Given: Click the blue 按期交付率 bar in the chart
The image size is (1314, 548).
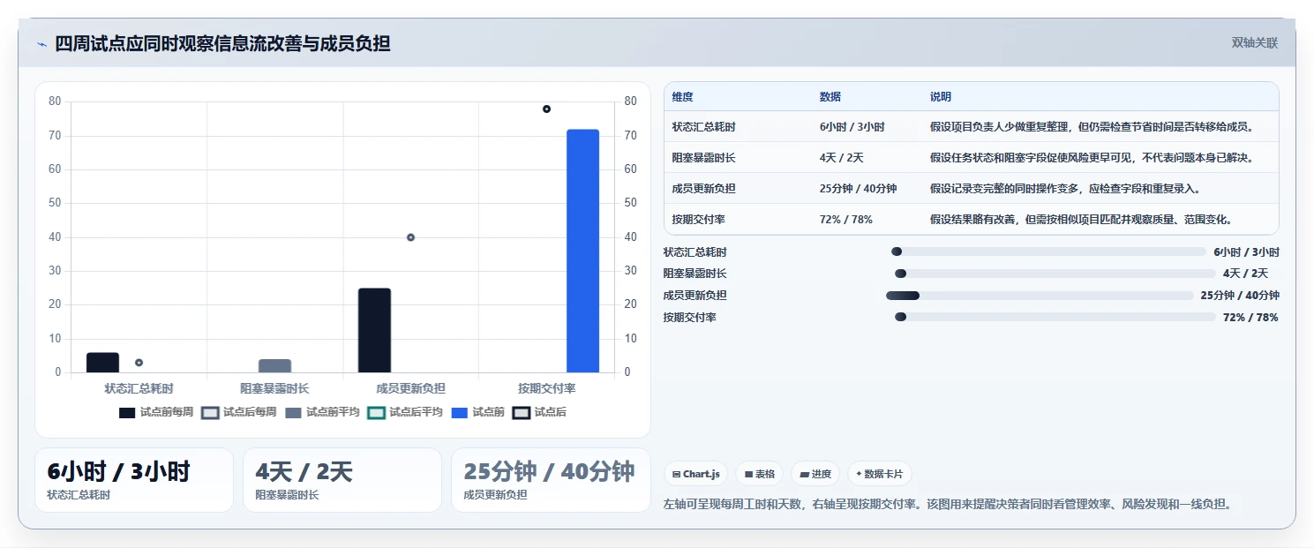Looking at the screenshot, I should 582,251.
